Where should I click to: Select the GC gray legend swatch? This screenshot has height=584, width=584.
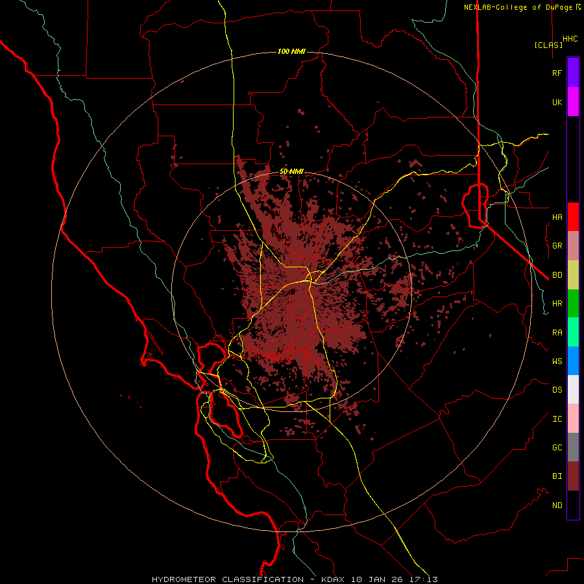click(x=573, y=447)
